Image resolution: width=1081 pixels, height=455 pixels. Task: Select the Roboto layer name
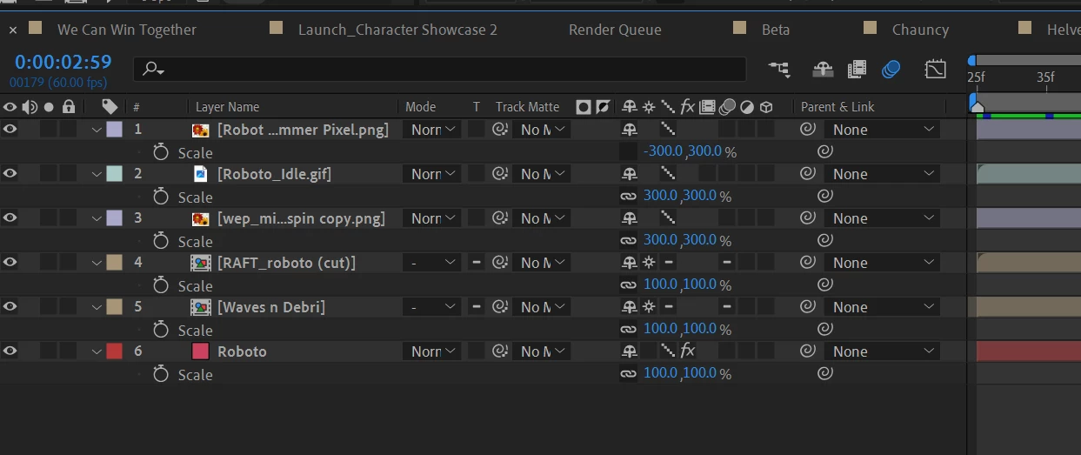242,351
